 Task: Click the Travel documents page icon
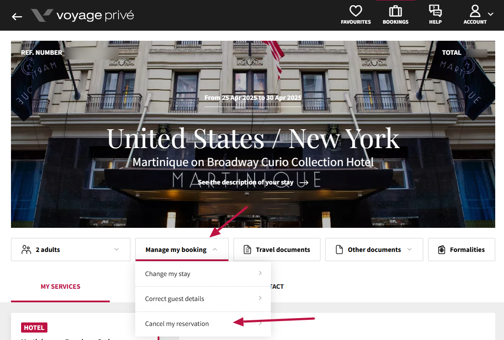tap(247, 250)
